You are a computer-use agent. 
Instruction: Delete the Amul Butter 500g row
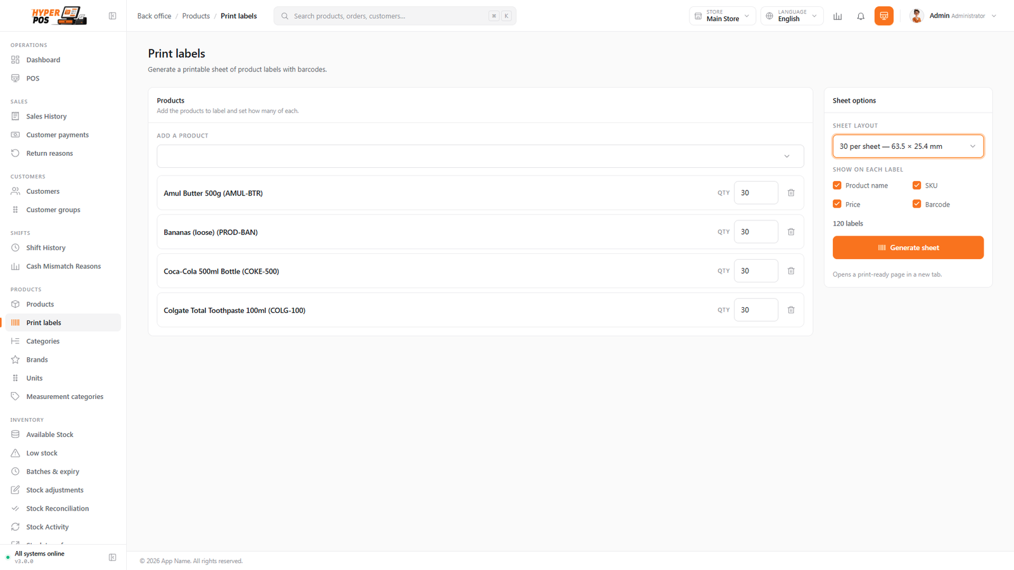[791, 193]
